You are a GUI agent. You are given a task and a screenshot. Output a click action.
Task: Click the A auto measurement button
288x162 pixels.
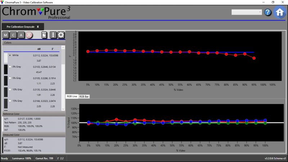click(21, 35)
